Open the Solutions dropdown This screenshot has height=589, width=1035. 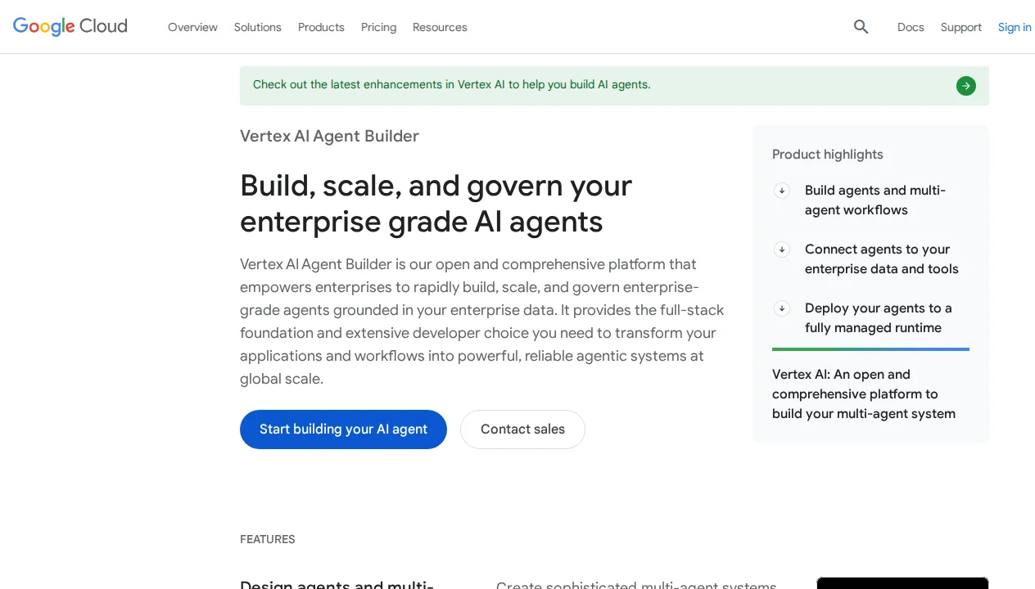pyautogui.click(x=257, y=27)
